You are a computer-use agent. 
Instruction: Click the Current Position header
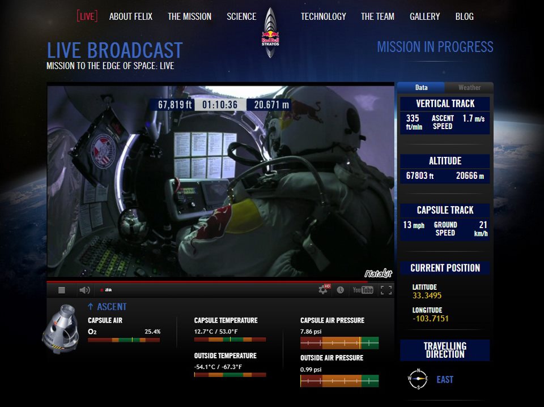click(445, 268)
